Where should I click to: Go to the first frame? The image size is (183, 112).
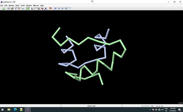55,8
